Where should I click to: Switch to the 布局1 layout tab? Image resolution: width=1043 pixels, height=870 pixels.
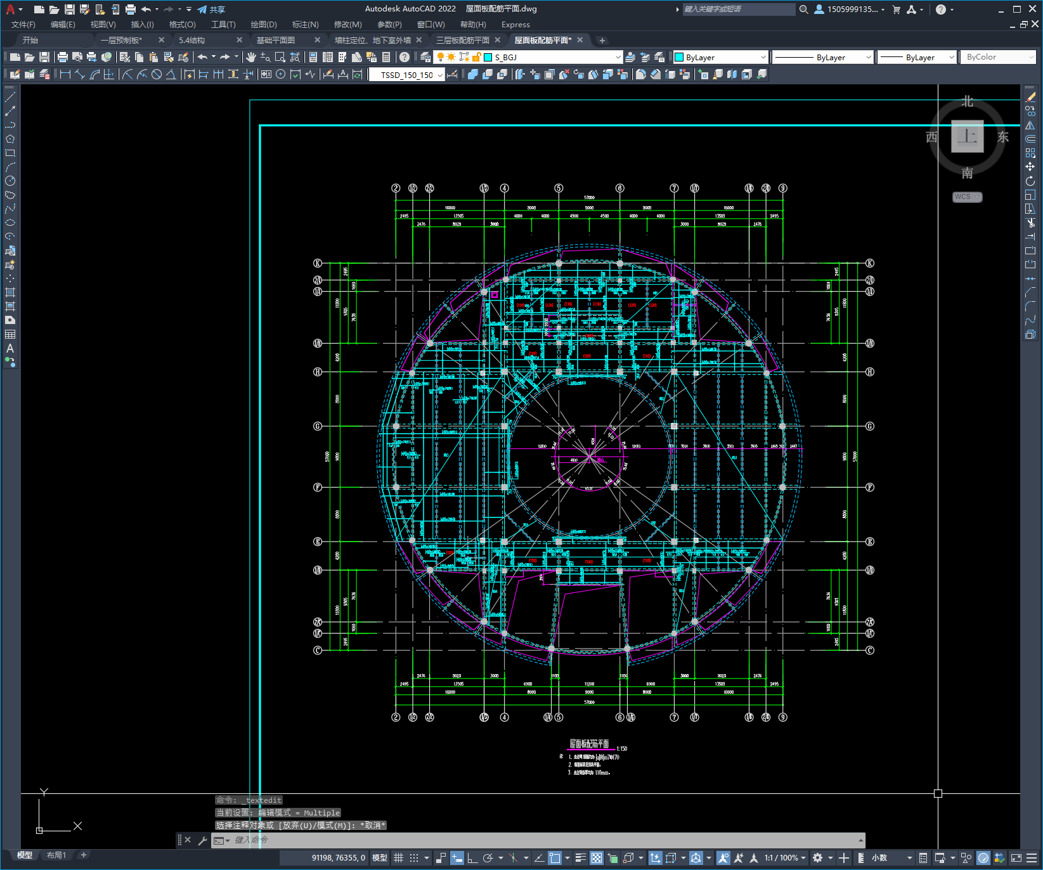(x=56, y=855)
